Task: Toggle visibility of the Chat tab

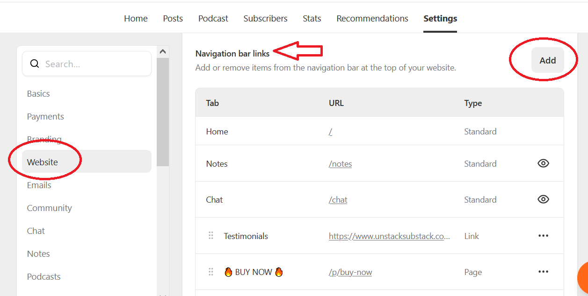Action: [543, 199]
